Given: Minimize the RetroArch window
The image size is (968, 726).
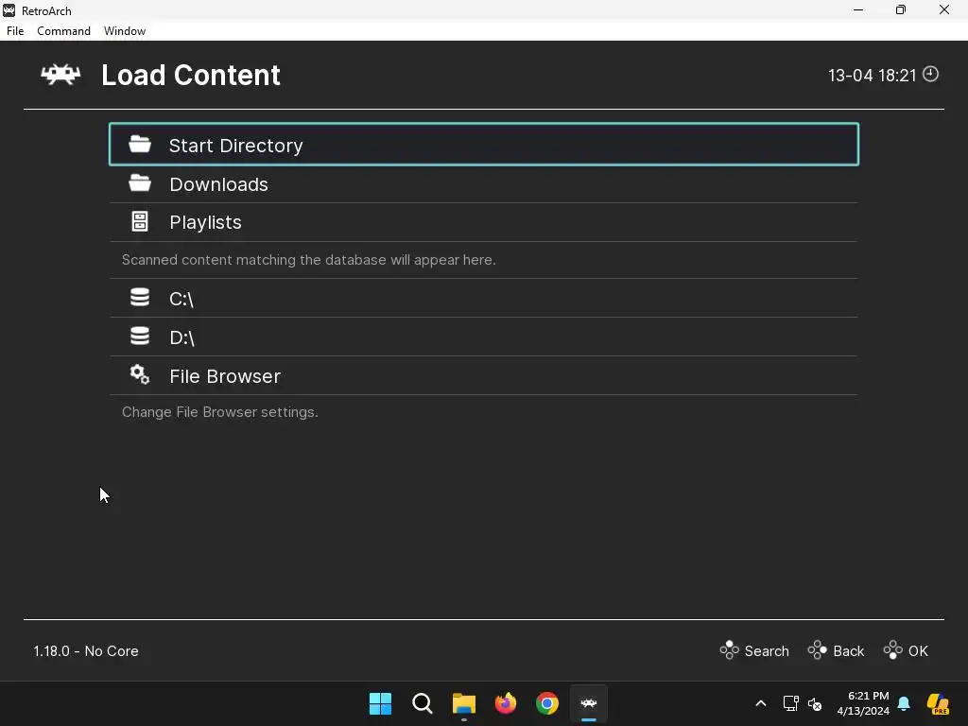Looking at the screenshot, I should pyautogui.click(x=858, y=9).
